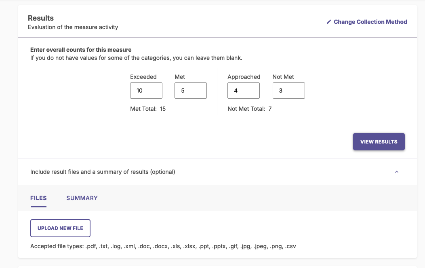
Task: Switch to the Summary tab
Action: pyautogui.click(x=82, y=198)
